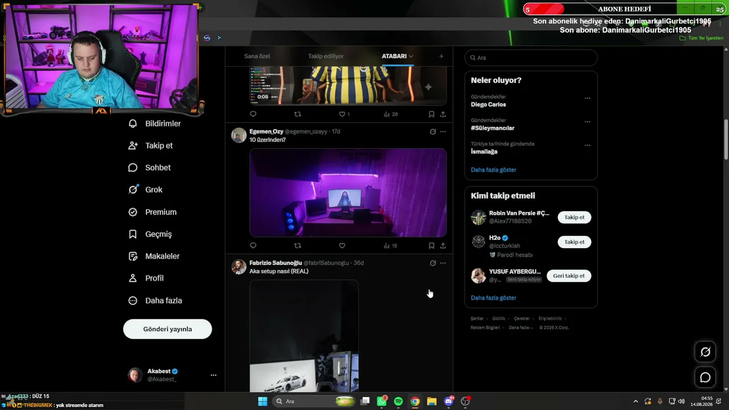Add a new timeline tab with plus icon
Image resolution: width=729 pixels, height=410 pixels.
[x=441, y=56]
